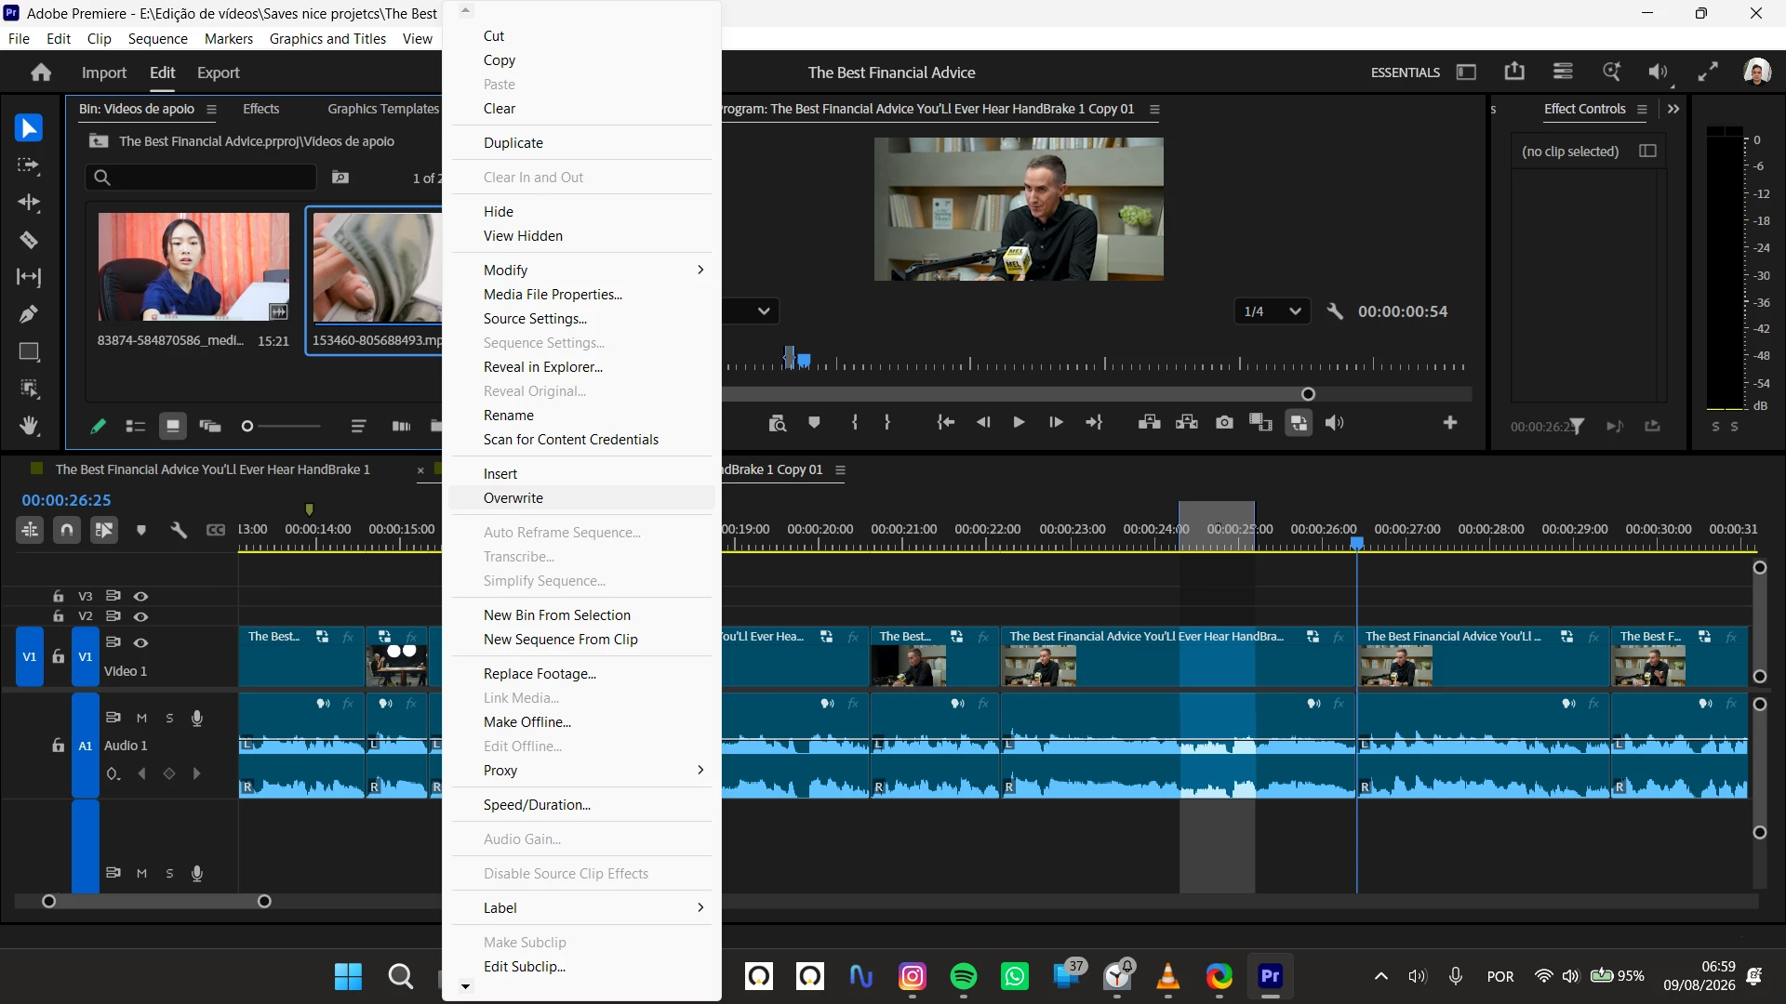Expand the Modify submenu
1786x1004 pixels.
pyautogui.click(x=582, y=270)
